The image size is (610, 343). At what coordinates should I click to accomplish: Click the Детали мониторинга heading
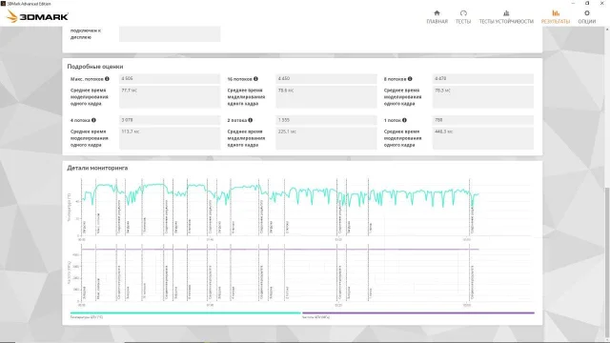[x=97, y=168]
